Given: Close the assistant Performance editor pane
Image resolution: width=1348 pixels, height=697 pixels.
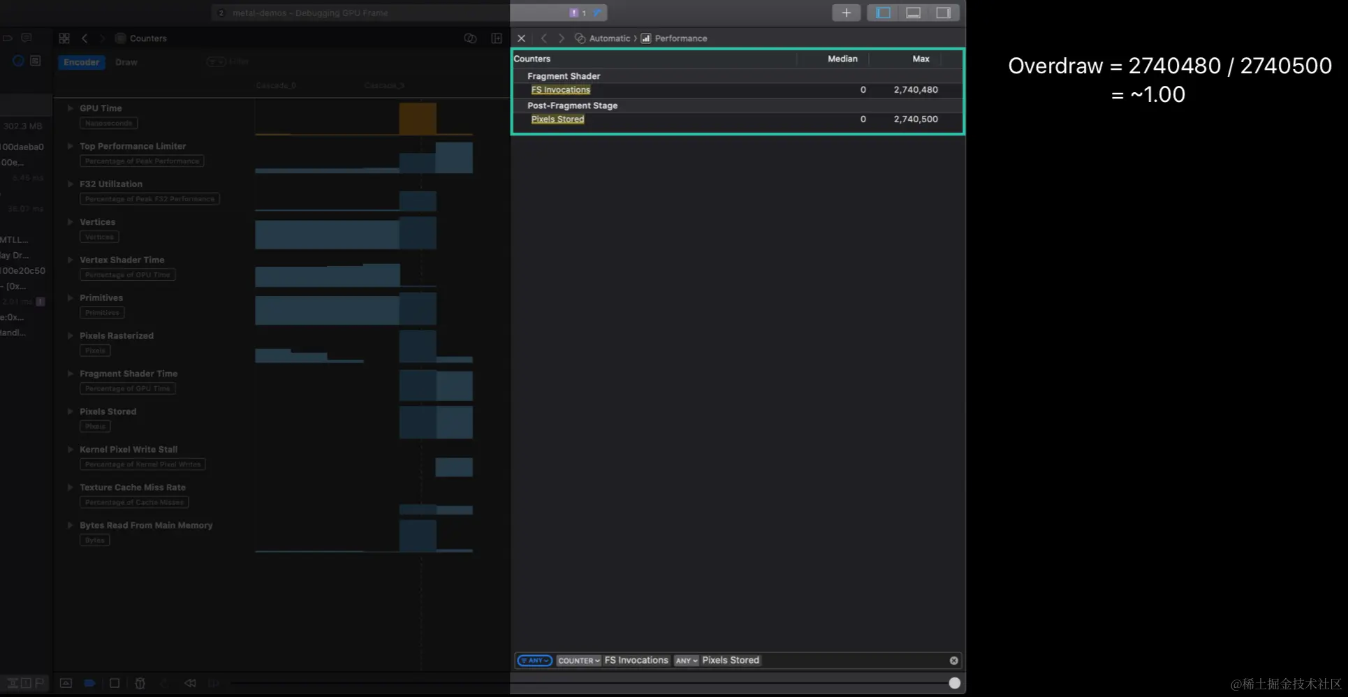Looking at the screenshot, I should (x=521, y=38).
